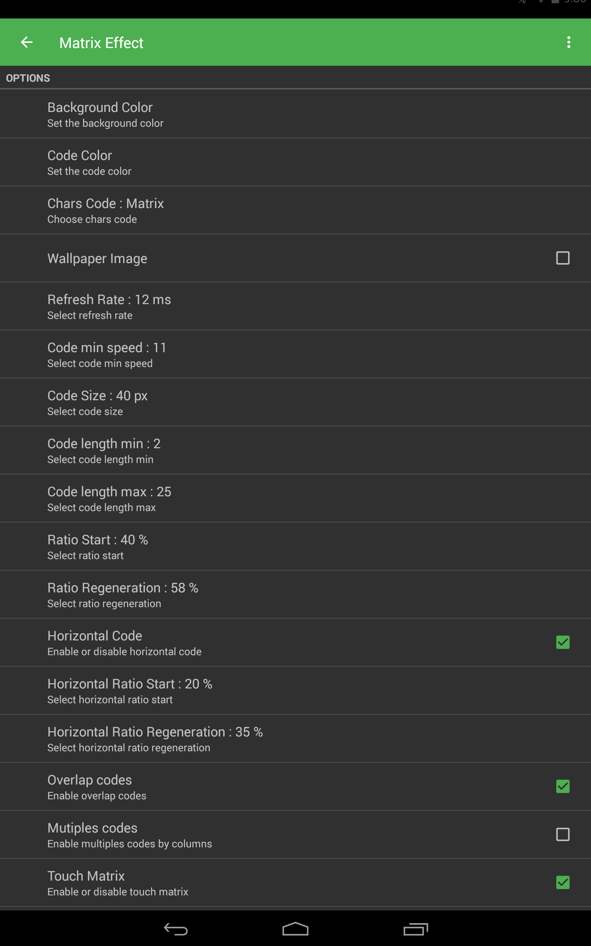Open Android recent apps button
The height and width of the screenshot is (946, 591).
416,929
